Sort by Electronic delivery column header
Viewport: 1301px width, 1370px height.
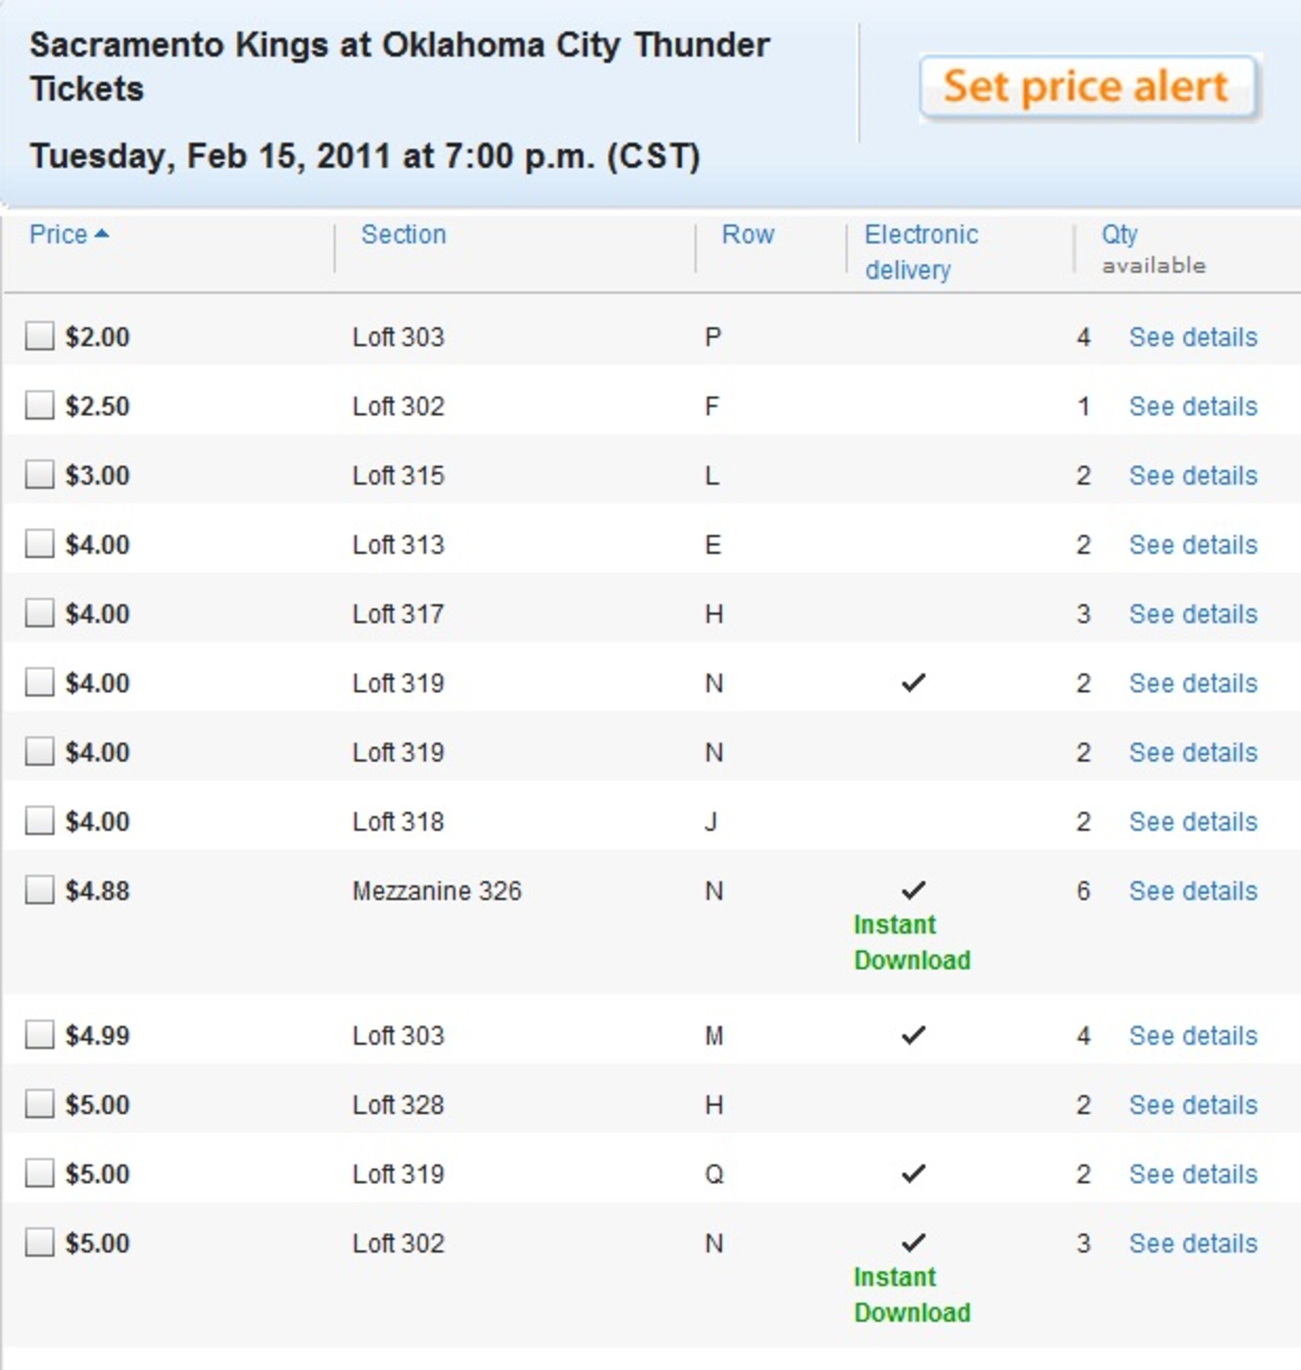pyautogui.click(x=921, y=252)
